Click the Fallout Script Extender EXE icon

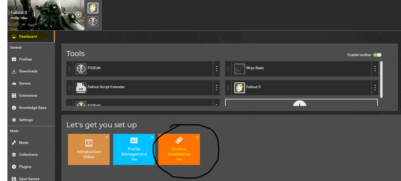[x=81, y=88]
